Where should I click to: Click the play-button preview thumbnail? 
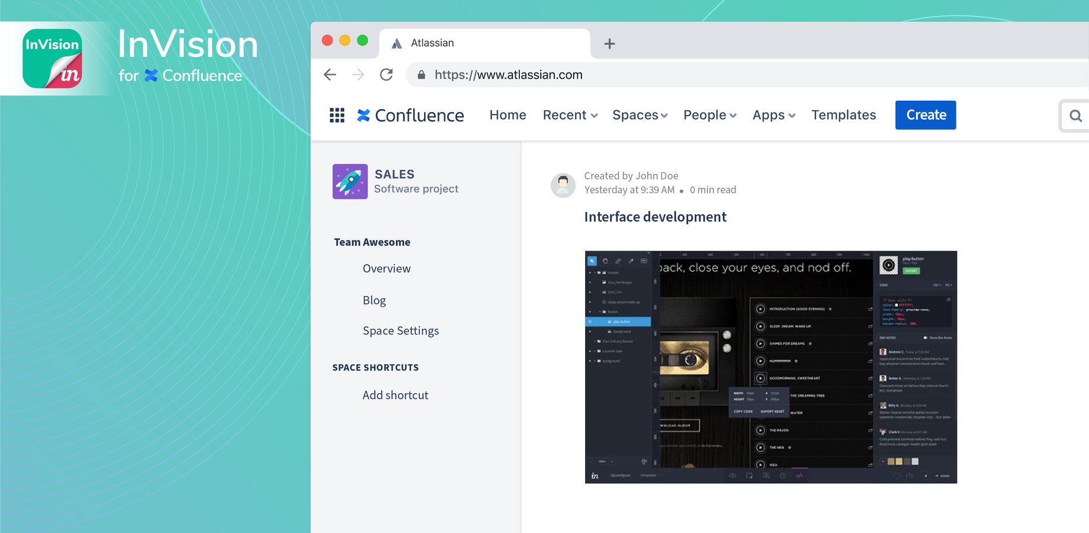pyautogui.click(x=888, y=265)
